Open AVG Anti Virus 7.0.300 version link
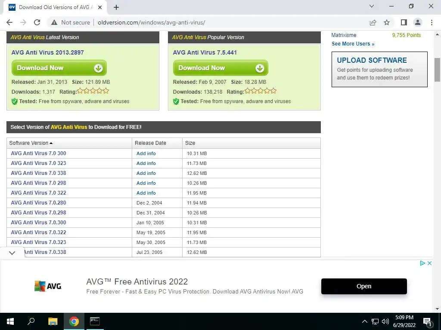441x330 pixels. pyautogui.click(x=38, y=223)
